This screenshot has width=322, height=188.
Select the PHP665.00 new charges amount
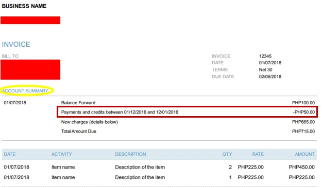pos(303,122)
